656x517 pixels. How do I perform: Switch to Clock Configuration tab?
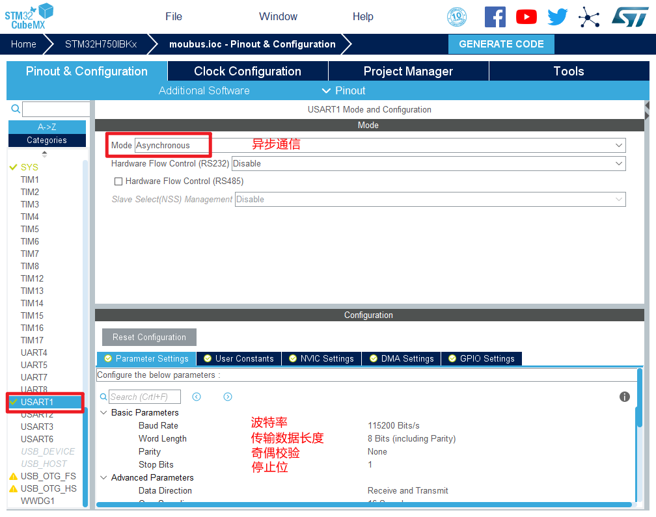247,72
